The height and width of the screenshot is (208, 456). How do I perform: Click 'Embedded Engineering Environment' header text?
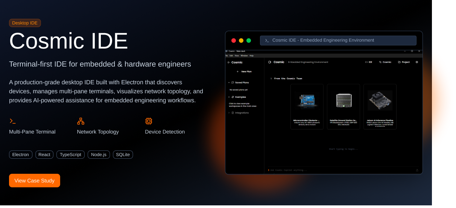(308, 62)
